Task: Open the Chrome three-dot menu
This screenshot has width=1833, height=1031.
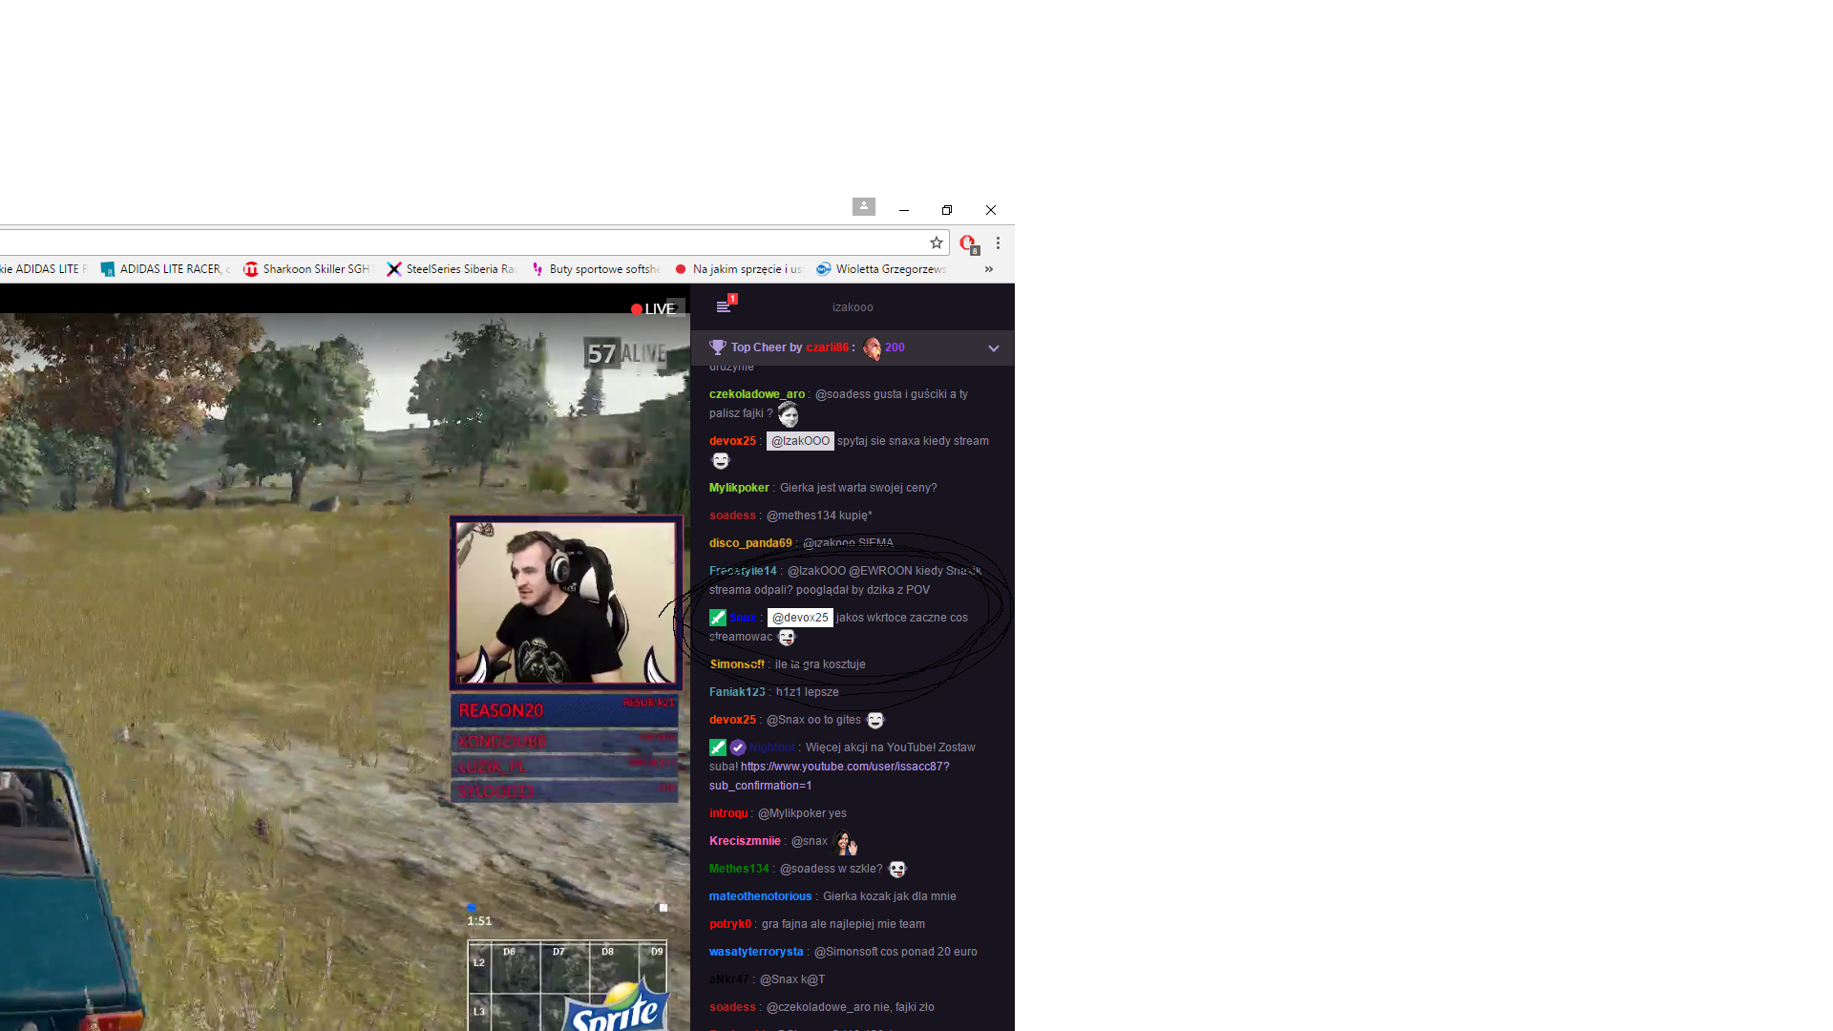Action: click(998, 243)
